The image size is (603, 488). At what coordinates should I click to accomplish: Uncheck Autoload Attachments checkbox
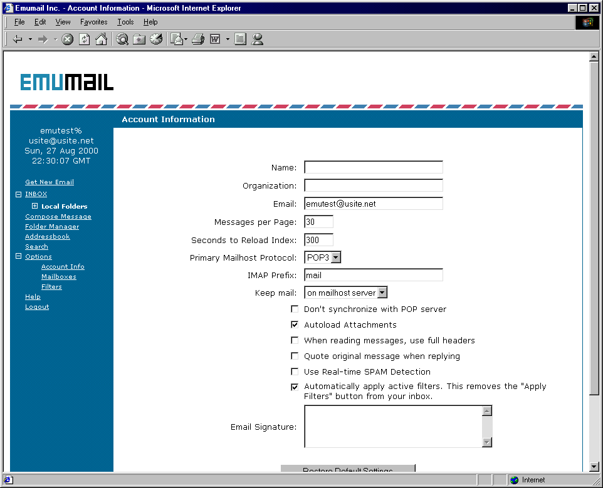[295, 324]
